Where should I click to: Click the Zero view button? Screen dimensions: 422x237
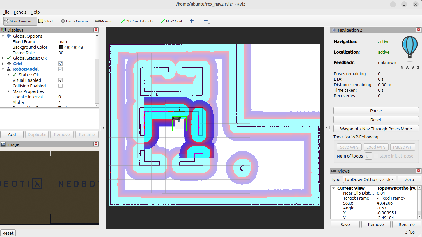coord(409,179)
